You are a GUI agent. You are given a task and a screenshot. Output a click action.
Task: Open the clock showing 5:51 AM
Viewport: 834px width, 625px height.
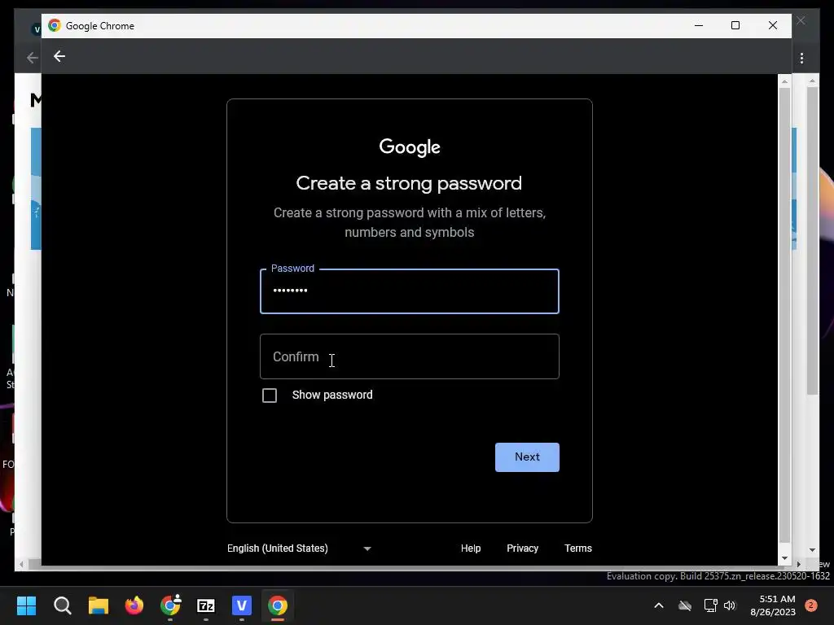pos(773,605)
